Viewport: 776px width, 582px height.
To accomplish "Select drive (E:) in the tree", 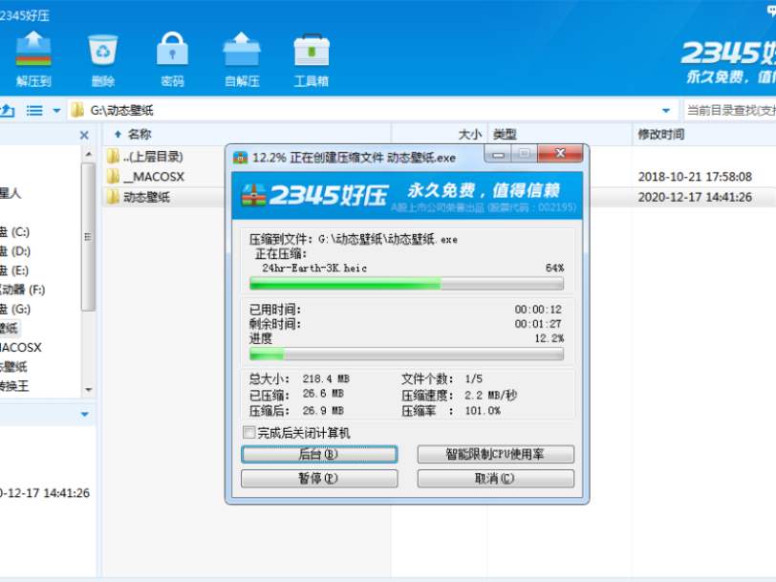I will pyautogui.click(x=15, y=270).
